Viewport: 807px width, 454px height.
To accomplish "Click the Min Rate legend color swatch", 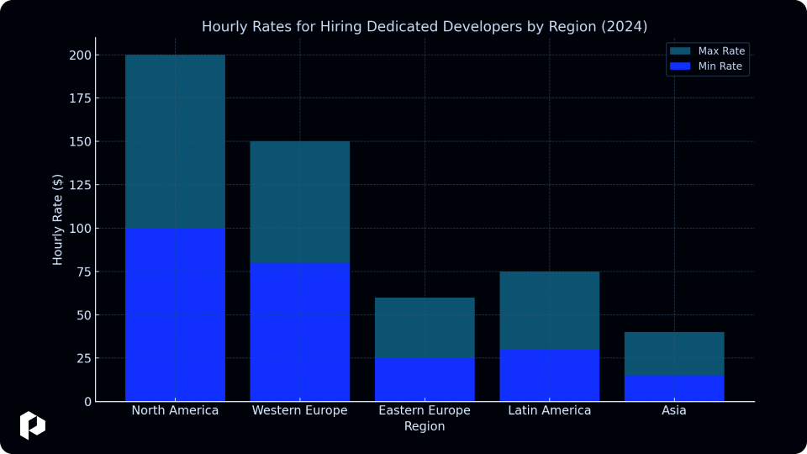I will (x=680, y=66).
